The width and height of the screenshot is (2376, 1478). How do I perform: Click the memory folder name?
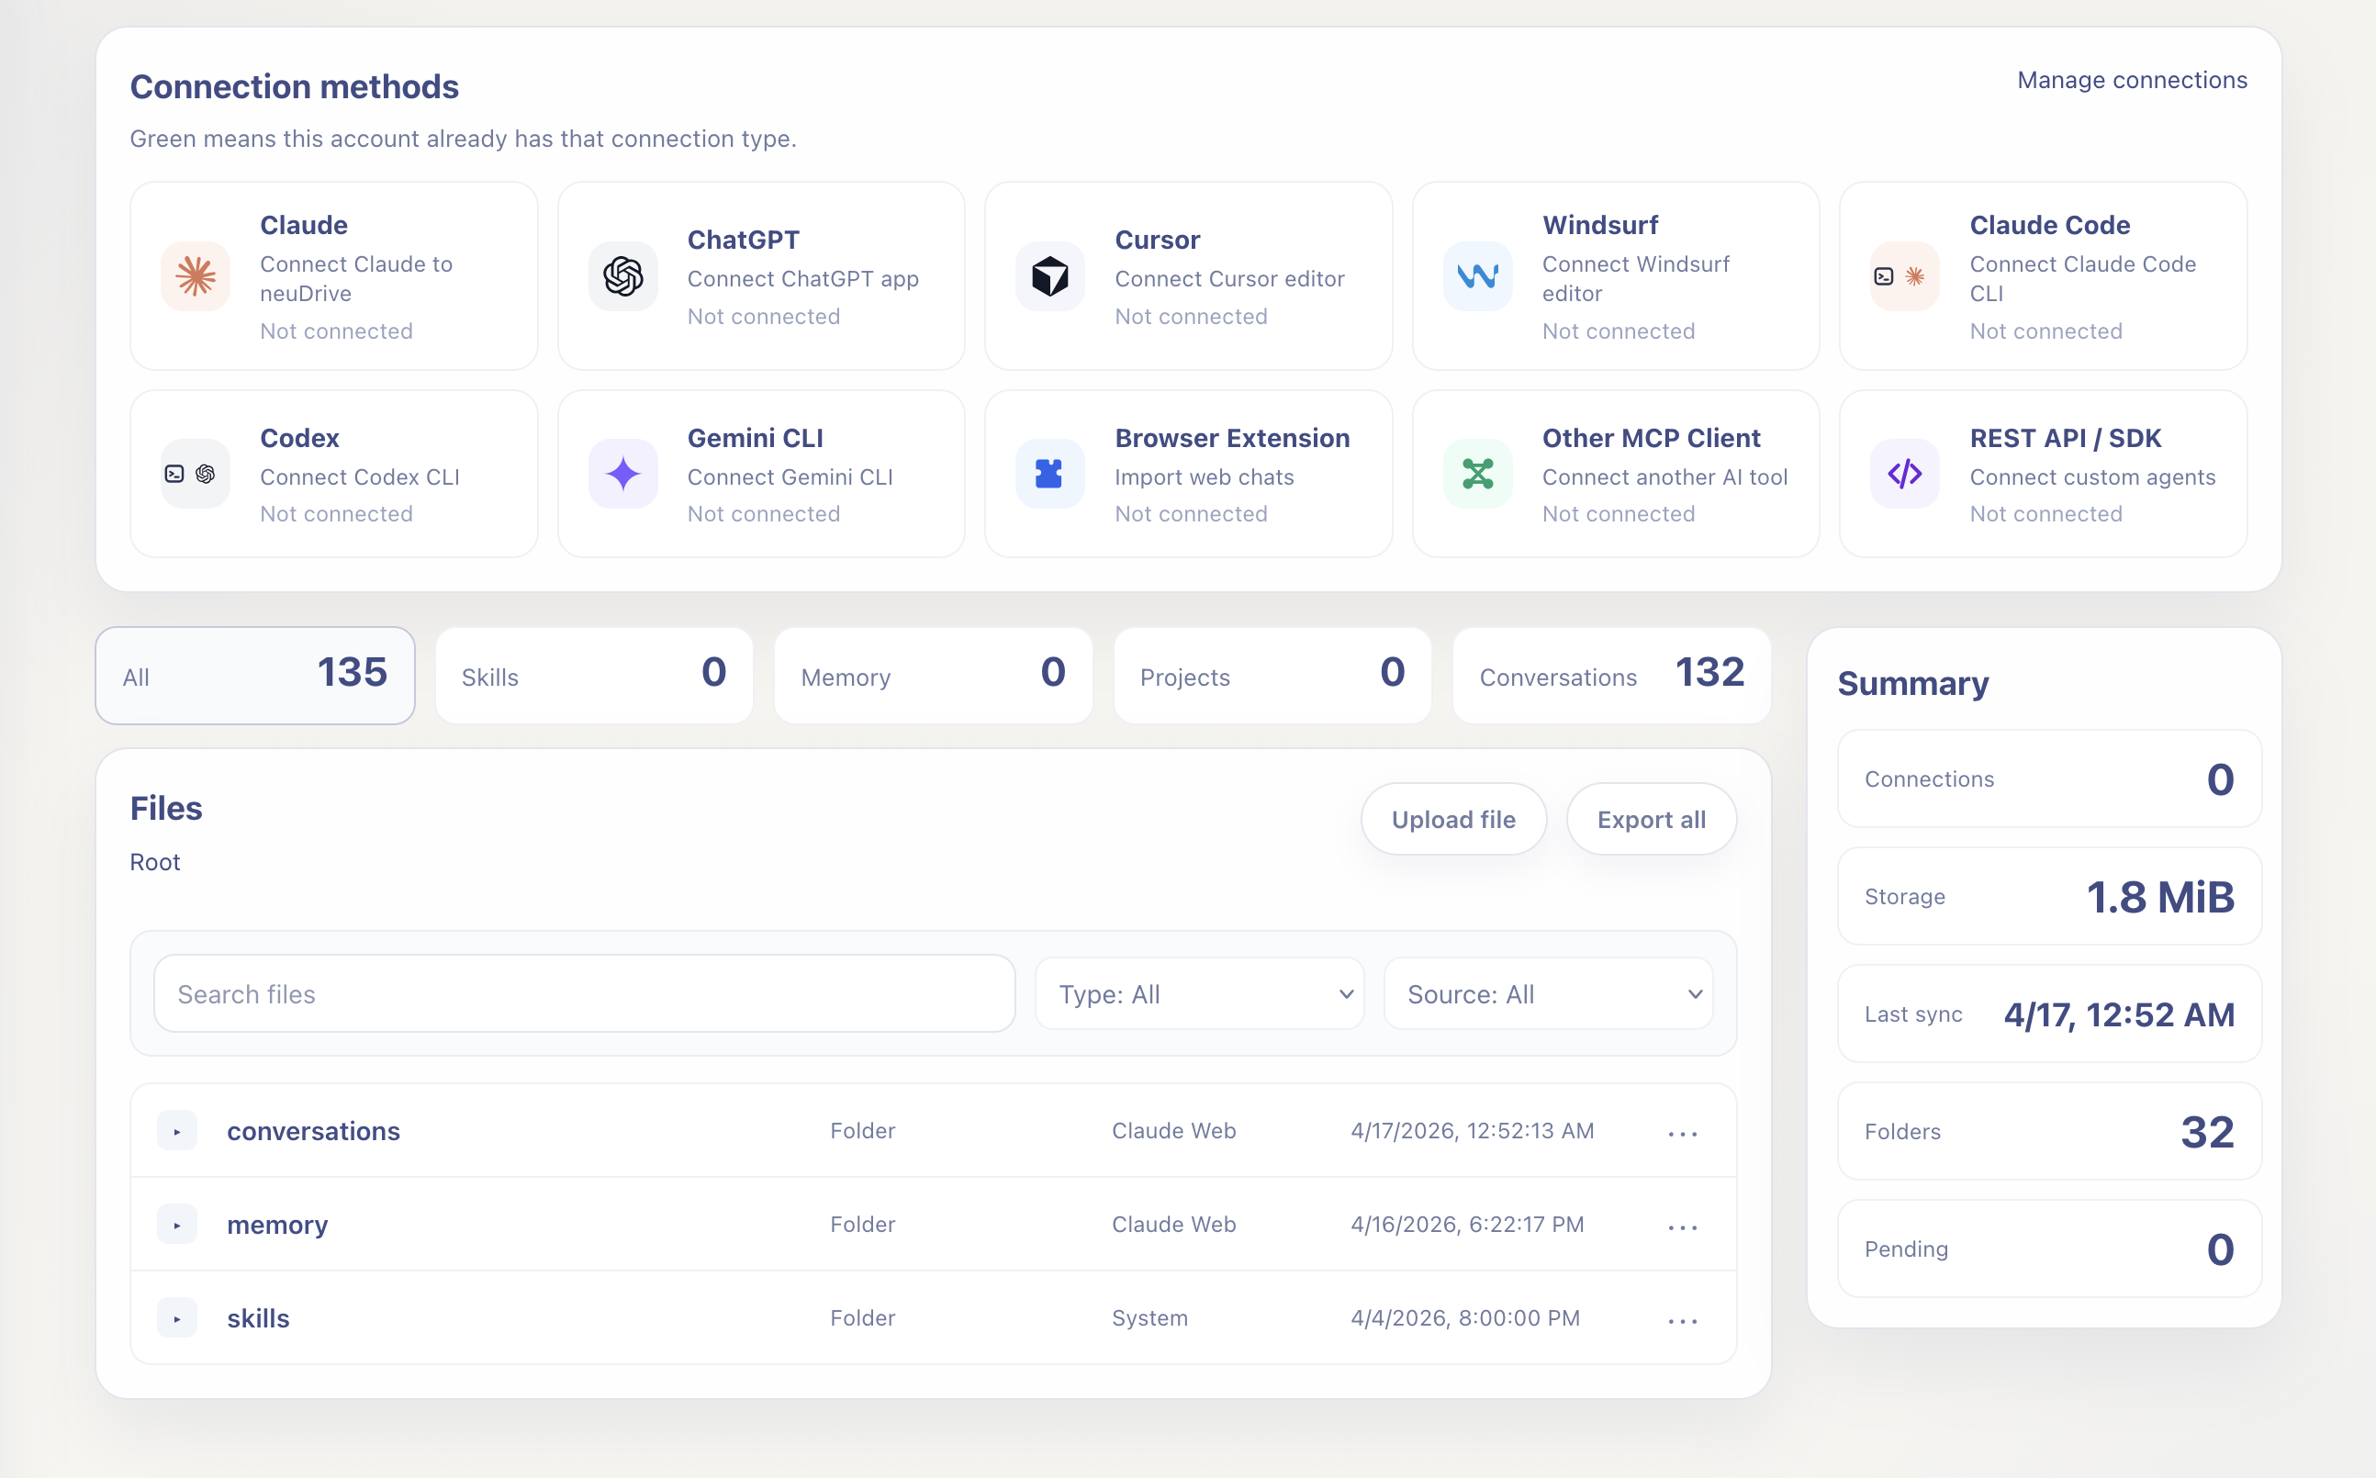point(277,1225)
